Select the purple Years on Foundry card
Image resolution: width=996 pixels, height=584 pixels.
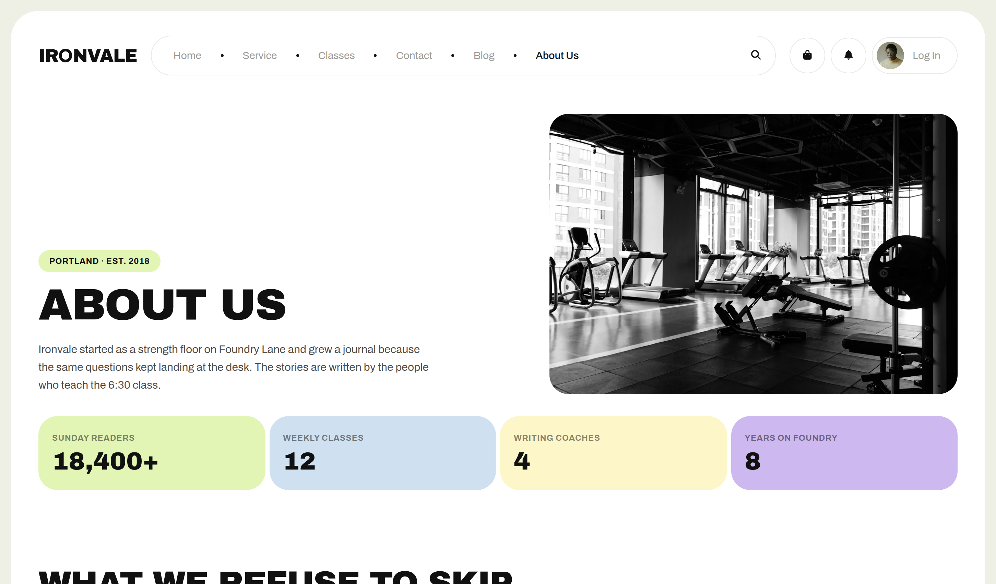click(x=844, y=453)
